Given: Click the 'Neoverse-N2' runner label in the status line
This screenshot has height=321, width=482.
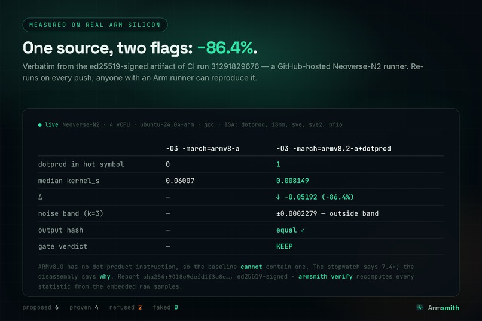Looking at the screenshot, I should [81, 124].
